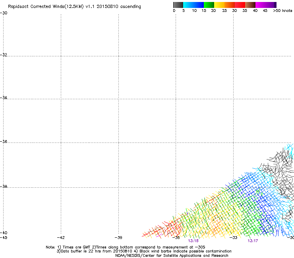Click the '>50 knots' legend label

pyautogui.click(x=282, y=11)
